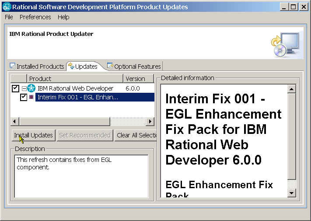Collapse the IBM Rational Web Developer tree node
311x221 pixels.
click(24, 88)
